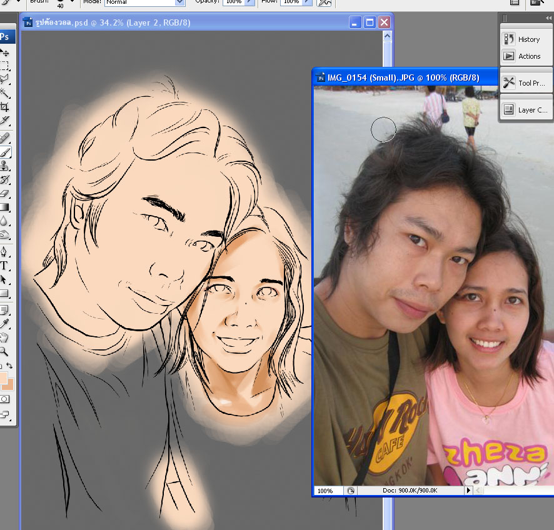Select the Brush tool in the toolbox
The image size is (554, 530).
[x=4, y=152]
